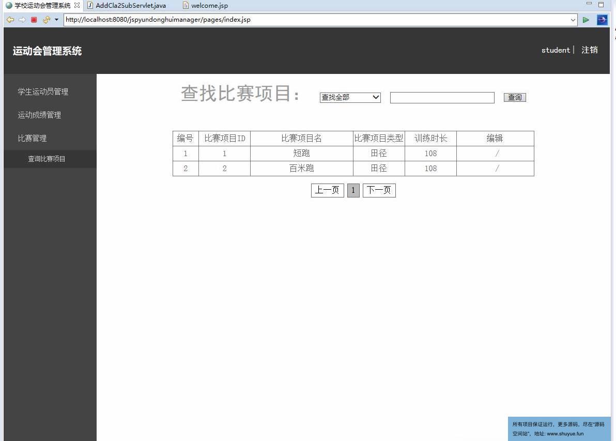This screenshot has height=441, width=616.
Task: Click 田径 type cell in 百米跑 row
Action: 379,168
